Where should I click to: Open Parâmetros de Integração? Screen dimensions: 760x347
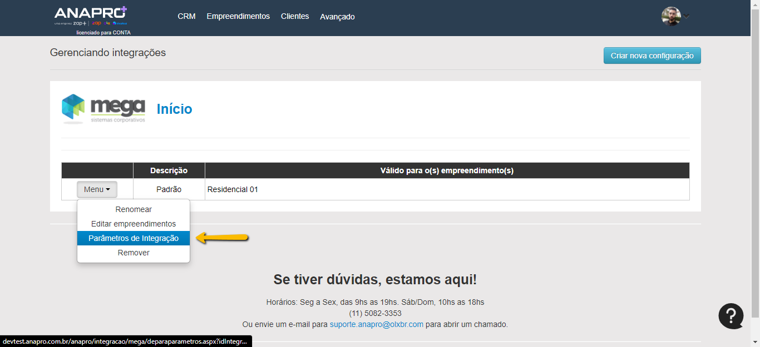pos(134,238)
